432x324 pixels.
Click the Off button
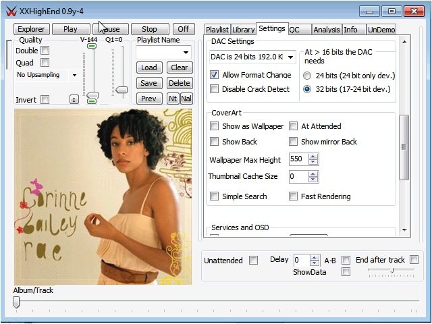coord(184,29)
